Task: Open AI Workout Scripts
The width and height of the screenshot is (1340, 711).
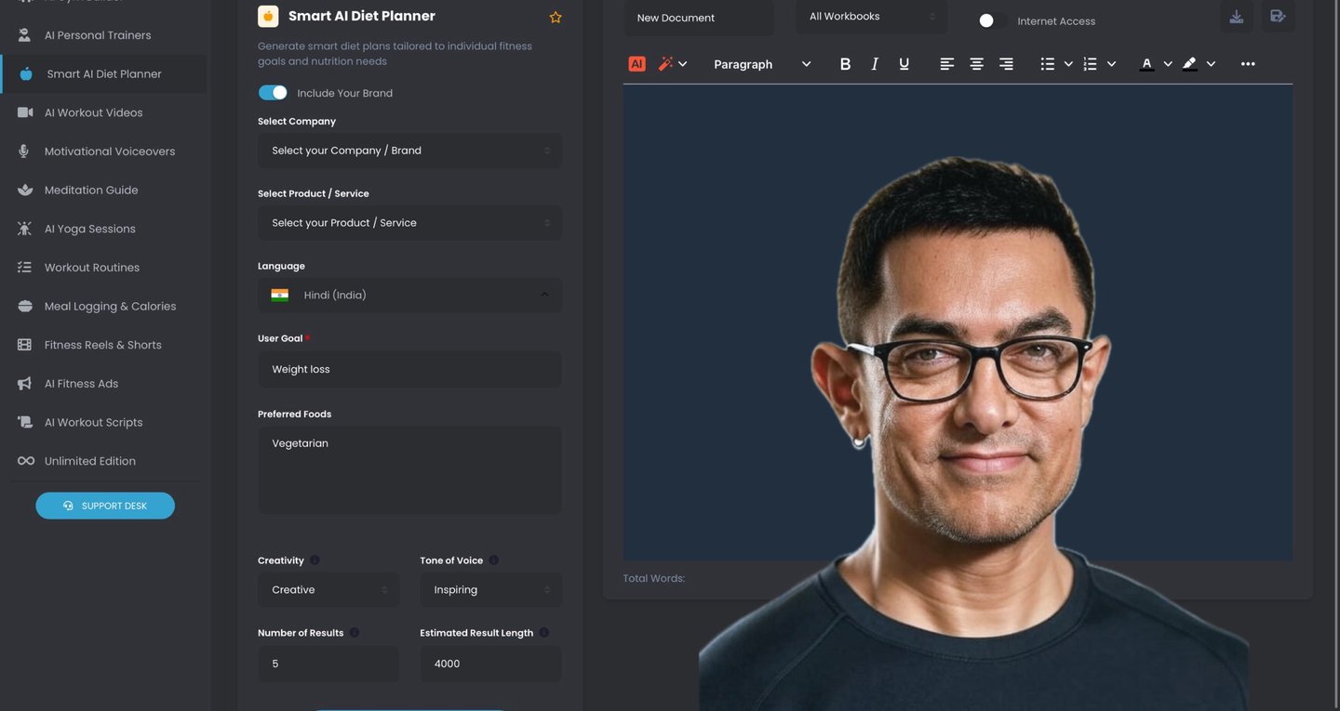Action: pyautogui.click(x=104, y=423)
